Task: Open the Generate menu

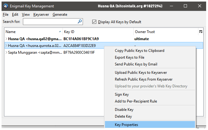Action: click(60, 15)
